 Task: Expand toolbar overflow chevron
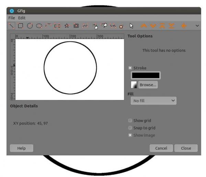(x=197, y=26)
